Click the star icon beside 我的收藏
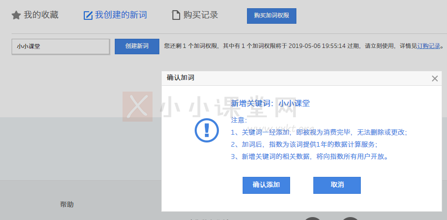Image resolution: width=447 pixels, height=220 pixels. point(16,15)
